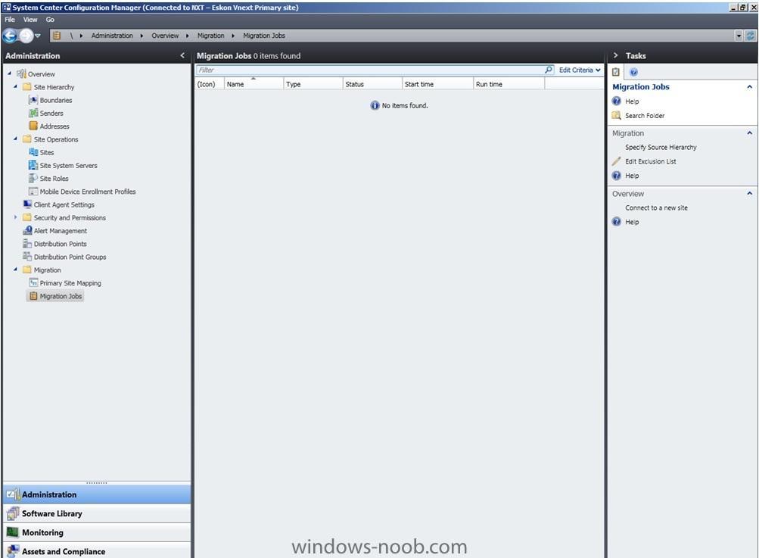Select the Distribution Points icon
The width and height of the screenshot is (759, 558).
pos(27,244)
